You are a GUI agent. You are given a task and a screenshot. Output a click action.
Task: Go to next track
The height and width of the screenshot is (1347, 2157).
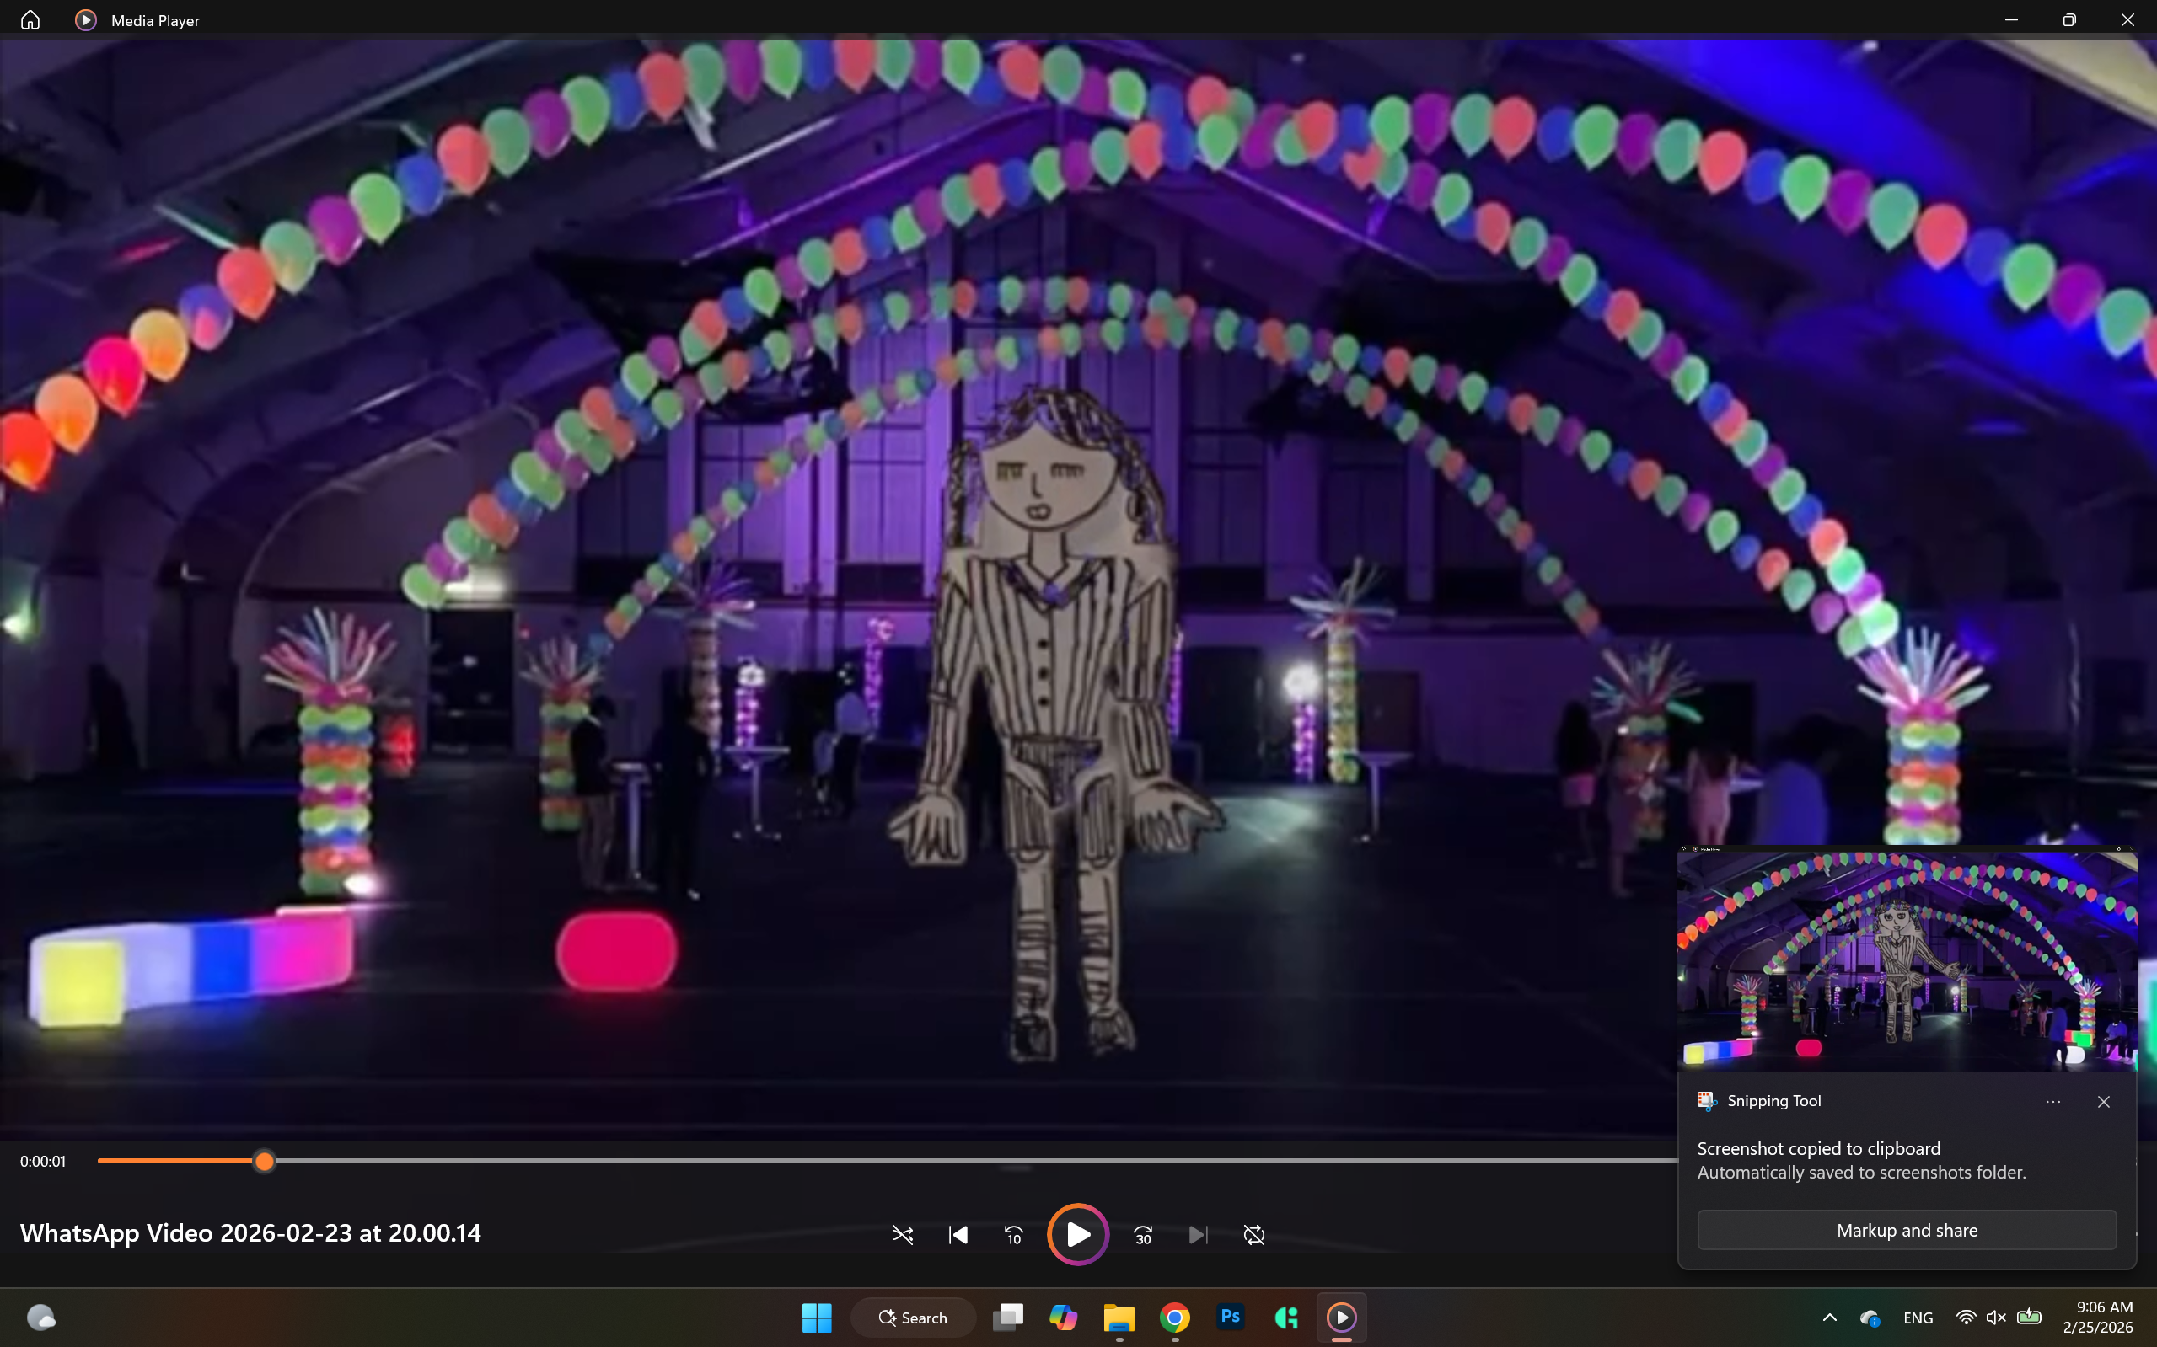tap(1198, 1235)
